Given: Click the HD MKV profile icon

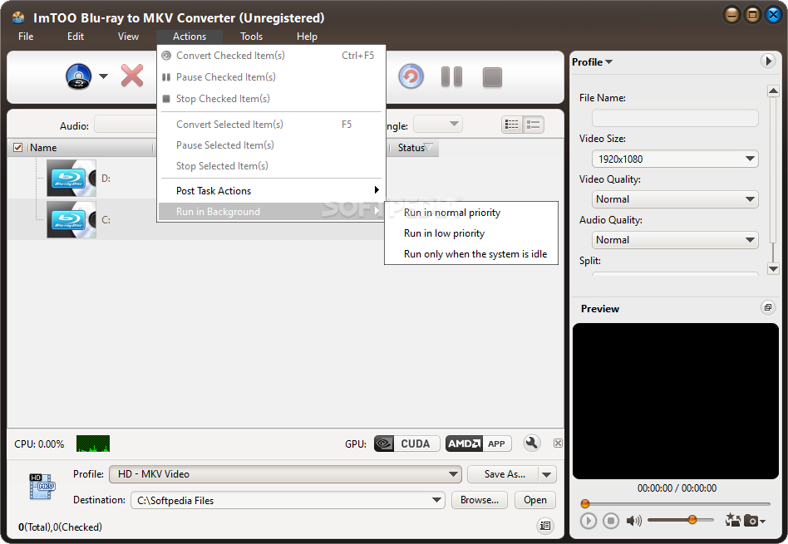Looking at the screenshot, I should (42, 486).
